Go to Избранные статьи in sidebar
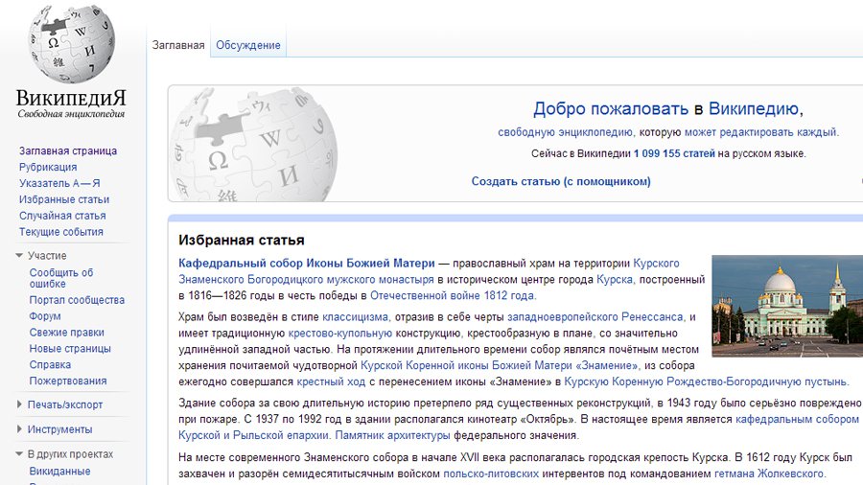 64,199
